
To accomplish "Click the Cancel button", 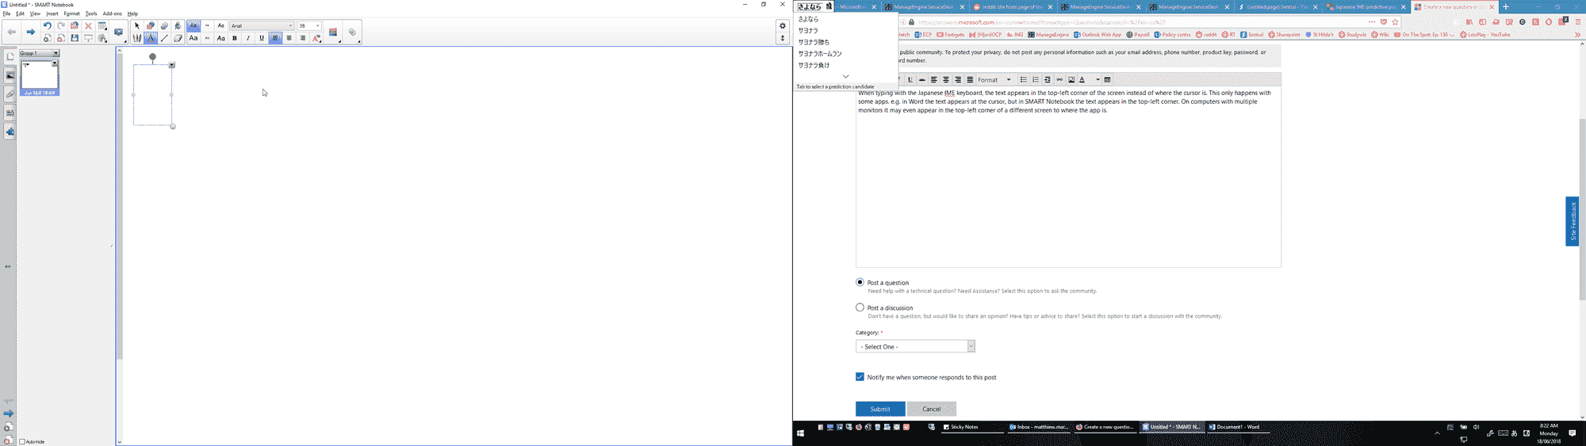I will [x=932, y=409].
